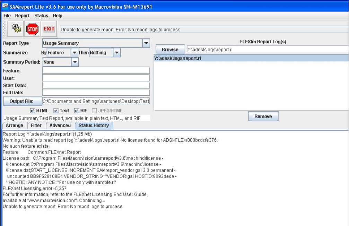Expand the Summary Period dropdown
The image size is (349, 226).
75,62
